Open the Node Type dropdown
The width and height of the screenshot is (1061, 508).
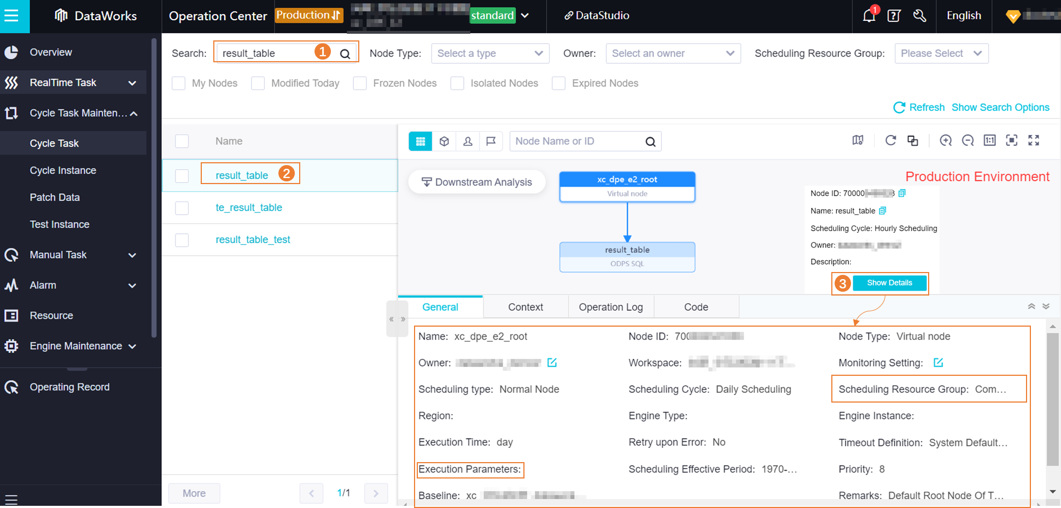[x=490, y=53]
